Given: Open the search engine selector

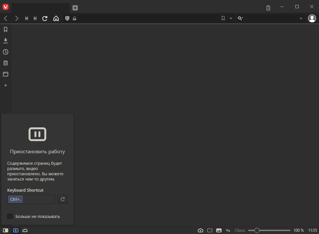Looking at the screenshot, I should 240,18.
